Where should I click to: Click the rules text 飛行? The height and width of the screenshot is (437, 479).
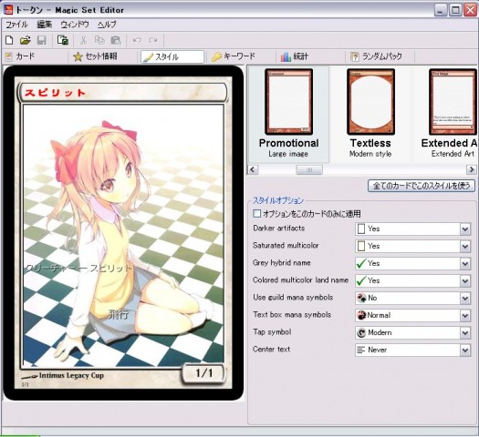[119, 314]
